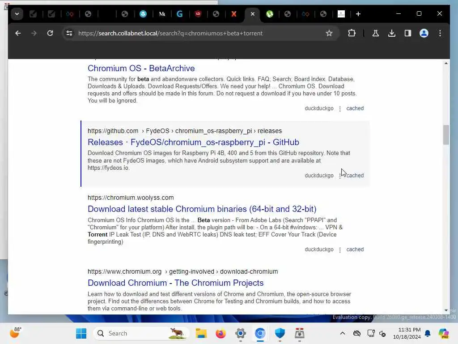The height and width of the screenshot is (344, 458).
Task: Click the scrollbar down arrow
Action: [x=446, y=310]
